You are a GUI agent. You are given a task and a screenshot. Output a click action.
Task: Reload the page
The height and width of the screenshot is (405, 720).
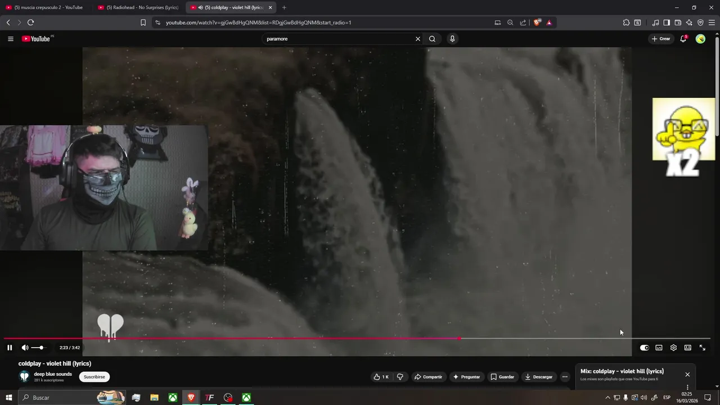click(x=30, y=22)
